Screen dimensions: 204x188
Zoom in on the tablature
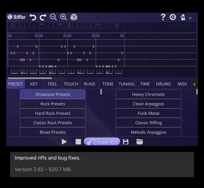[64, 17]
